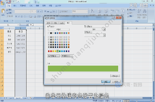
Task: Open the round Office button menu
Action: pyautogui.click(x=2, y=3)
